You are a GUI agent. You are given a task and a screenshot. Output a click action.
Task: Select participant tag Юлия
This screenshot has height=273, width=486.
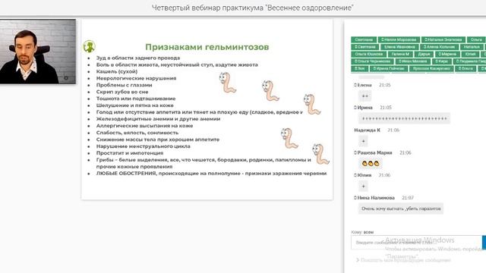470,54
